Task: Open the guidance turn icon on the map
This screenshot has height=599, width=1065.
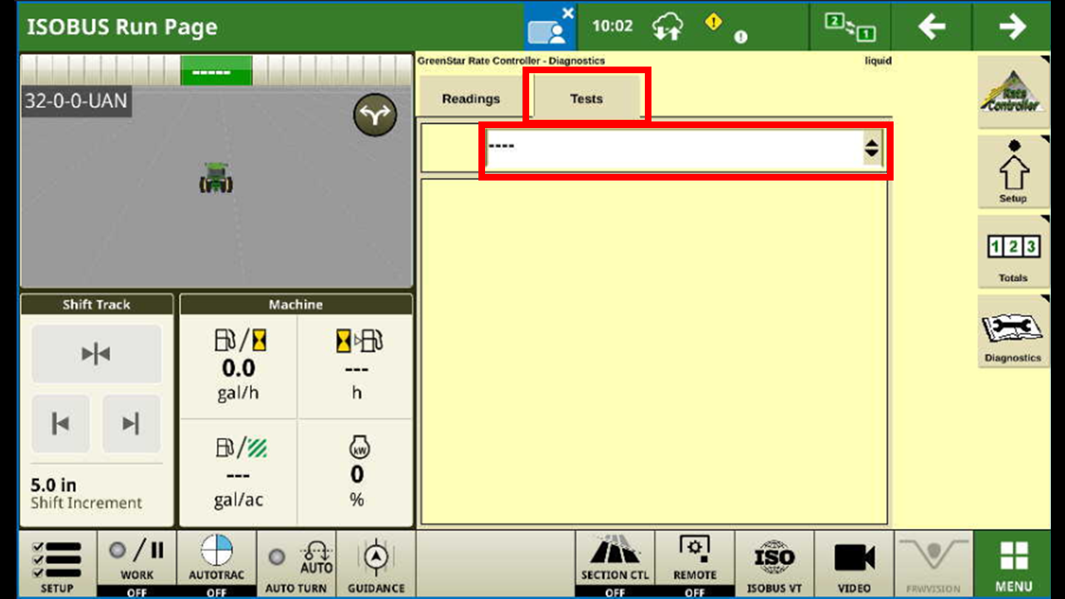Action: click(375, 115)
